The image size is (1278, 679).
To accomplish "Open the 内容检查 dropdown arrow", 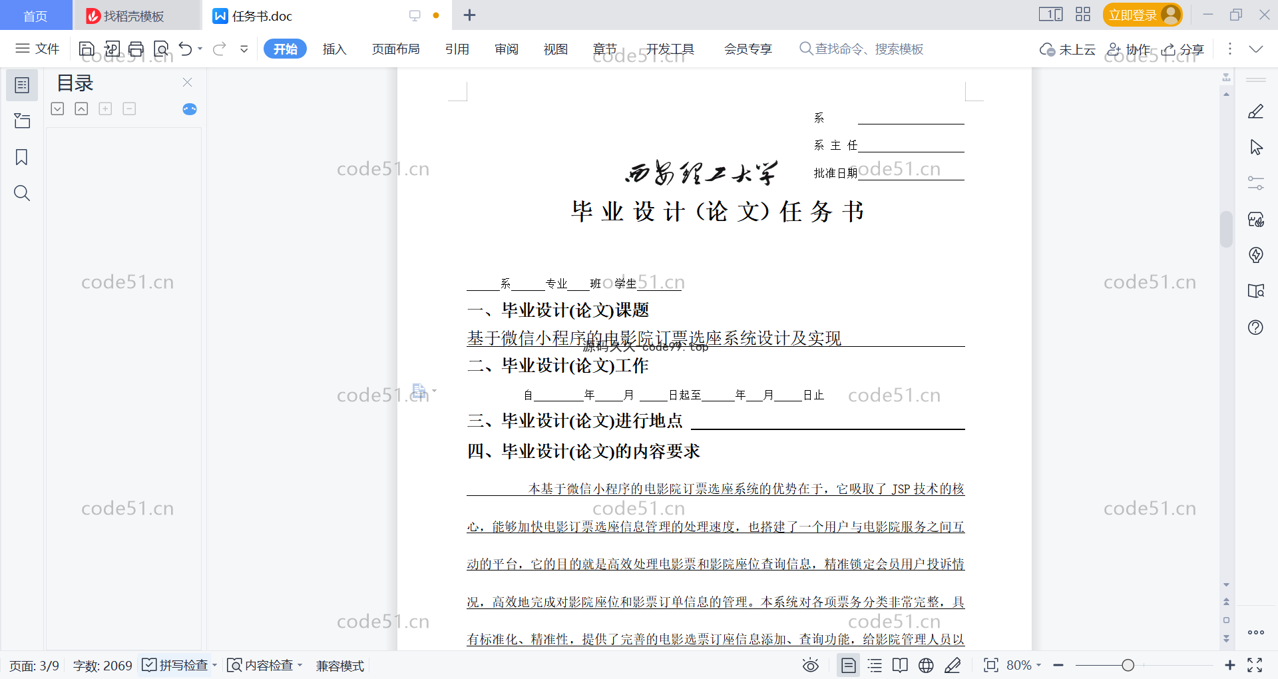I will tap(300, 665).
